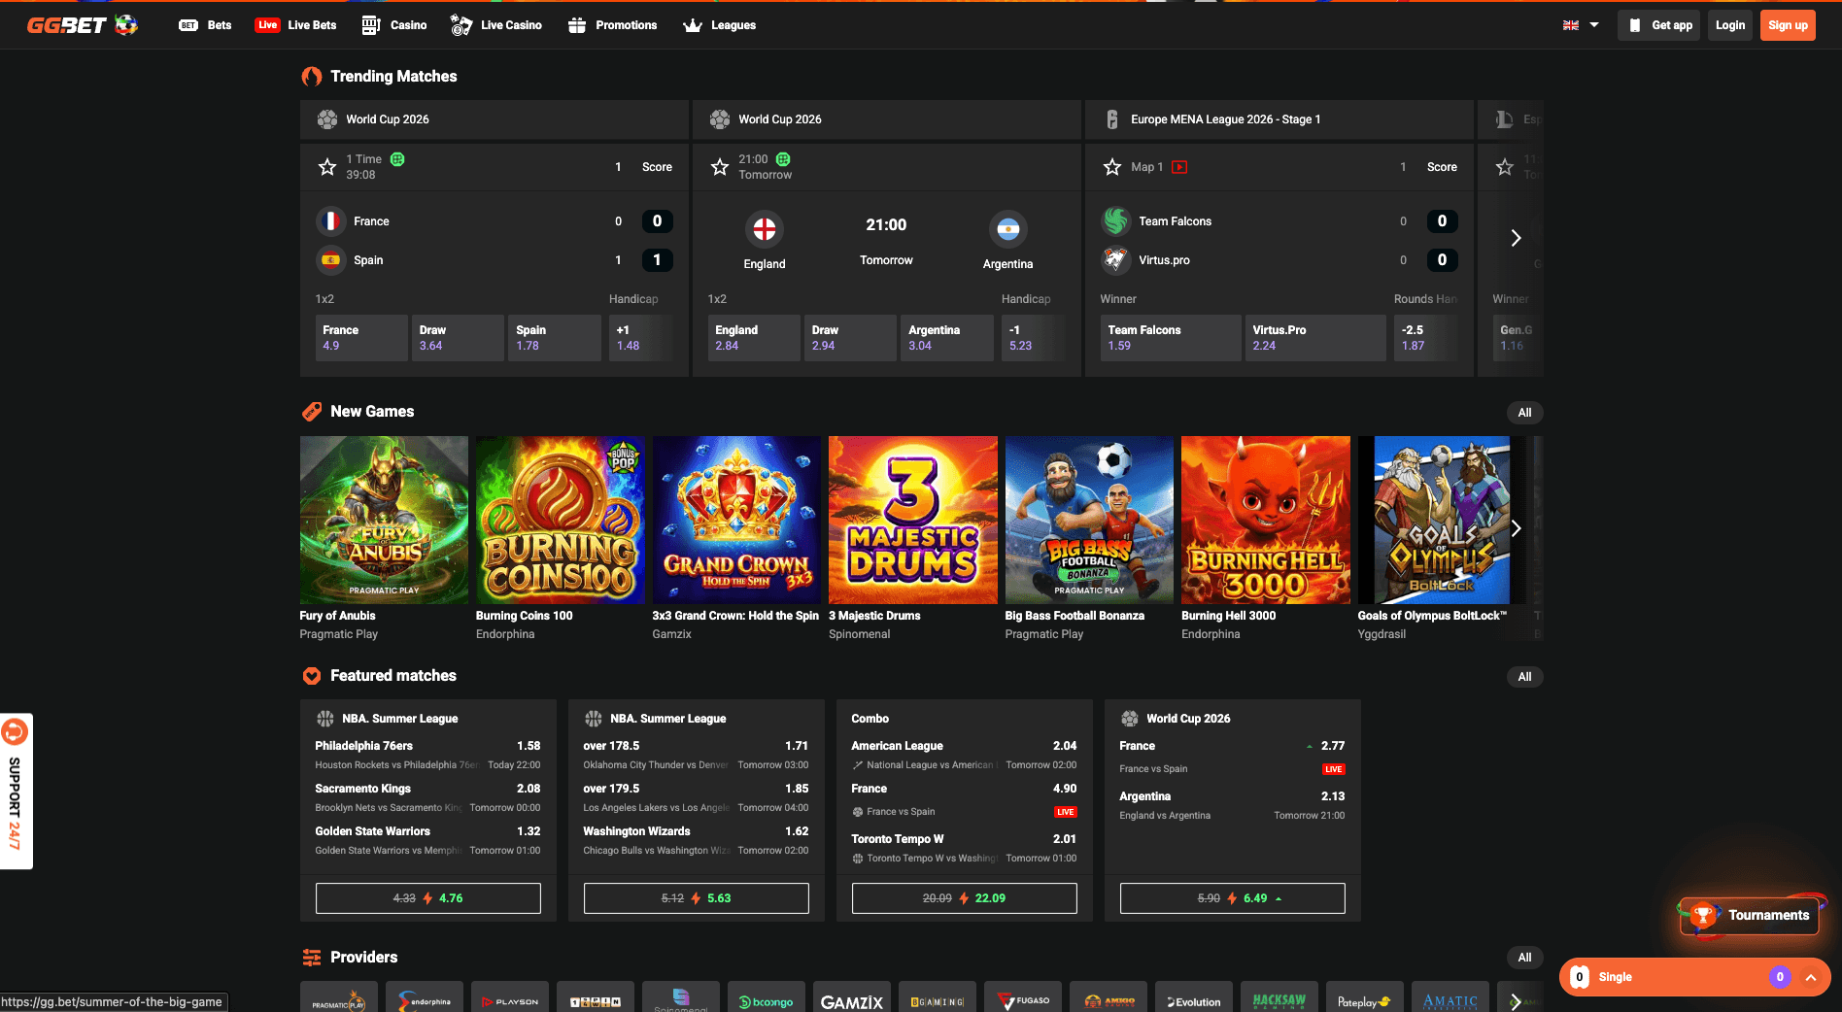Show All featured matches
Image resolution: width=1842 pixels, height=1012 pixels.
click(x=1524, y=677)
